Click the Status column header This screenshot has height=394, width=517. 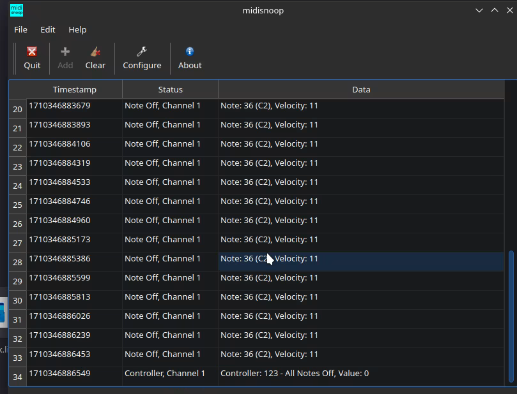point(170,89)
